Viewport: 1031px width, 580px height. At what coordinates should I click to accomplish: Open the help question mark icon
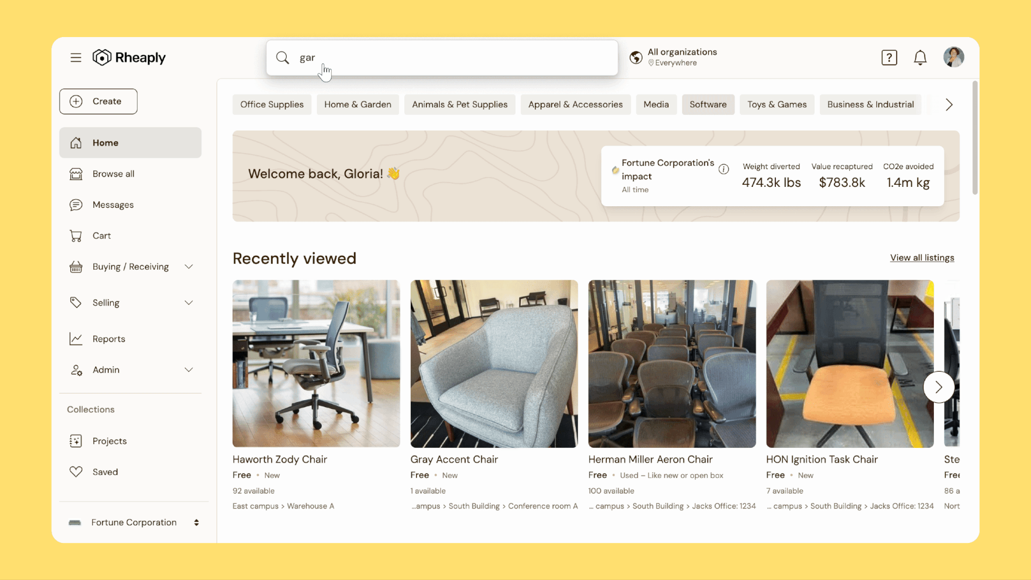(x=889, y=57)
